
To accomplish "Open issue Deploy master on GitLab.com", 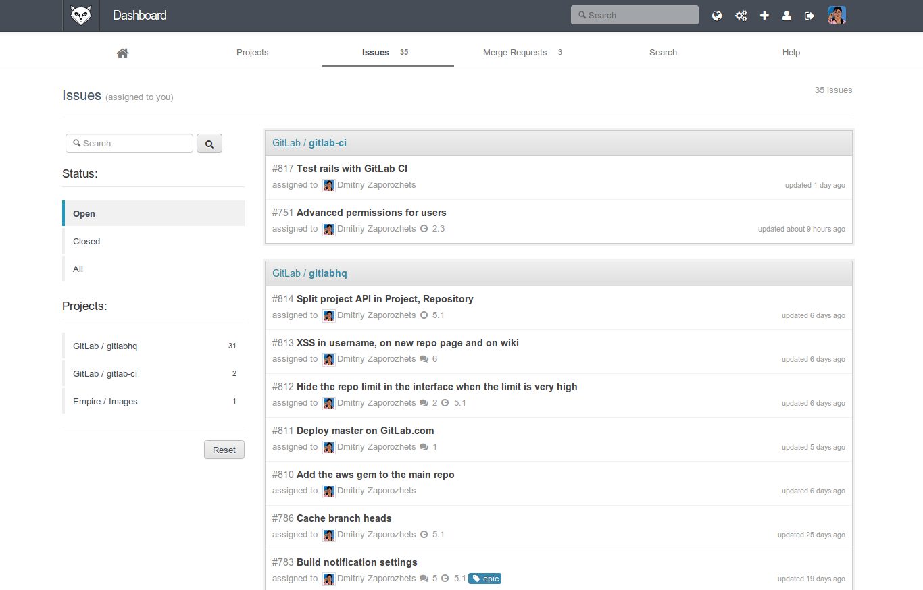I will [x=366, y=431].
